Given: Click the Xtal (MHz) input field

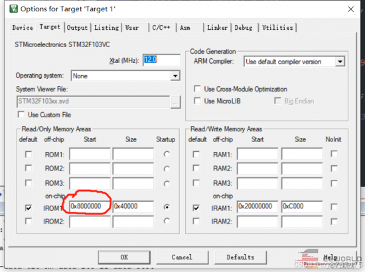Looking at the screenshot, I should coord(161,60).
